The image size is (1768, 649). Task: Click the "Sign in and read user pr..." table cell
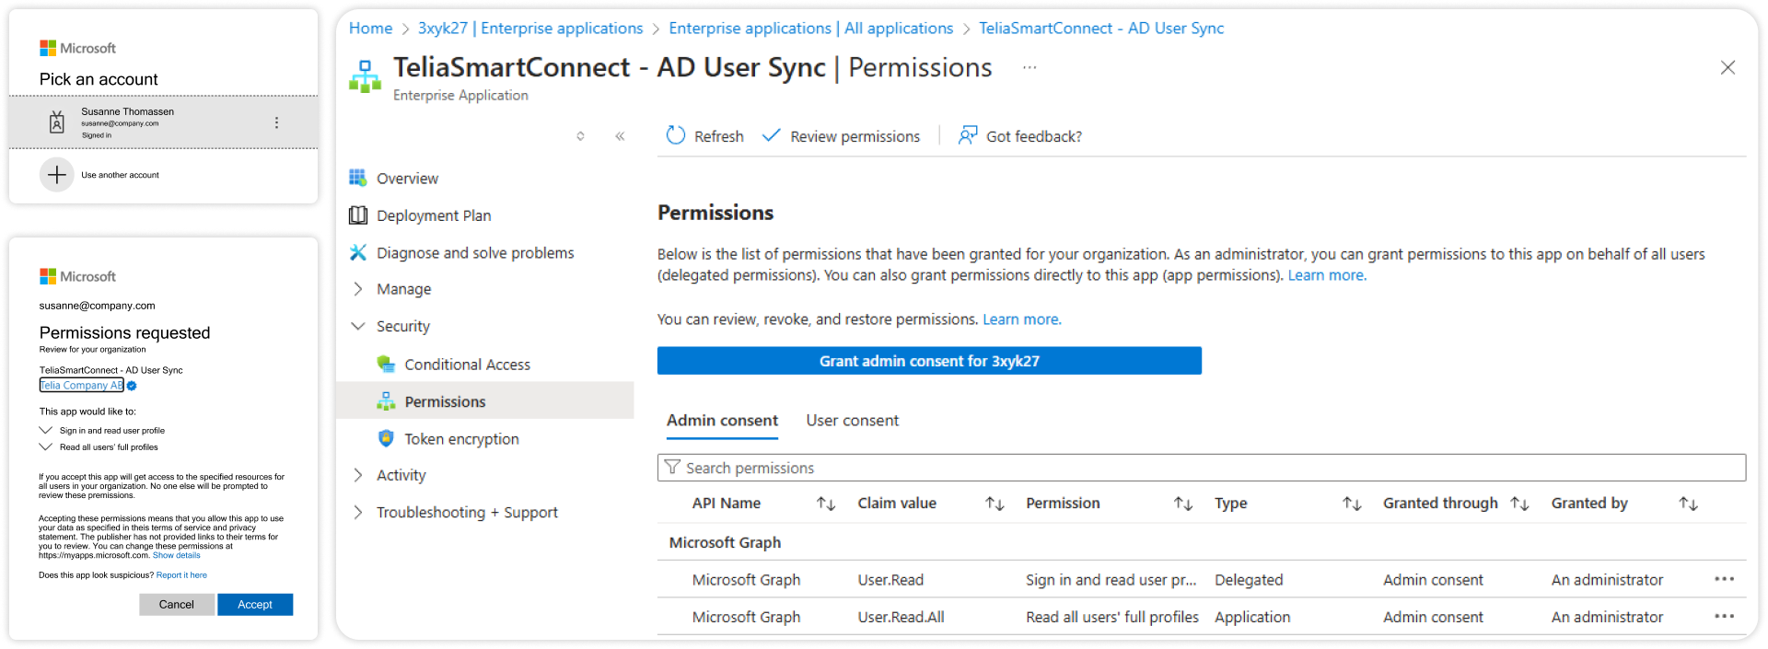pyautogui.click(x=1111, y=580)
